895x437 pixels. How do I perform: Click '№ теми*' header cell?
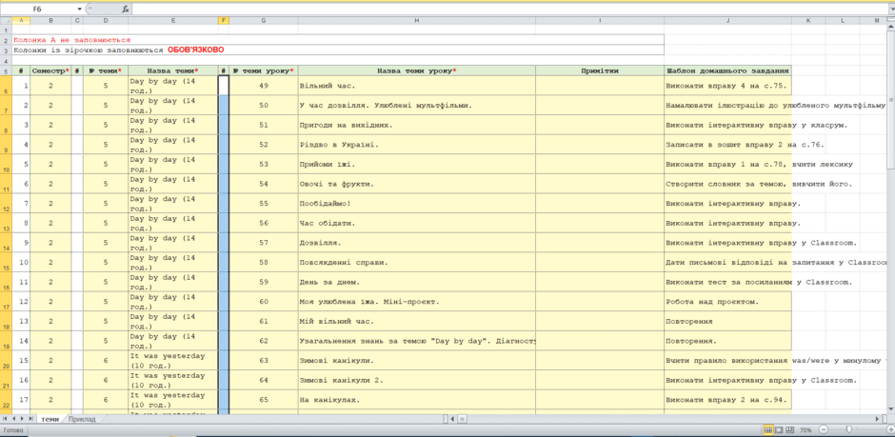click(106, 70)
